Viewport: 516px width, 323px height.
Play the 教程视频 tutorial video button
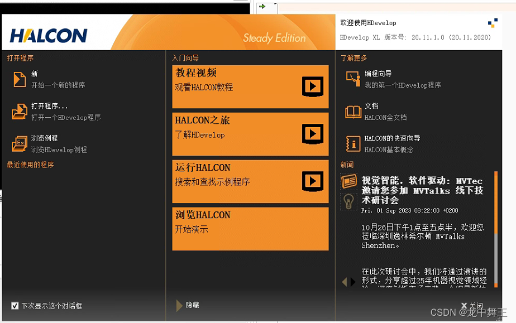tap(313, 86)
